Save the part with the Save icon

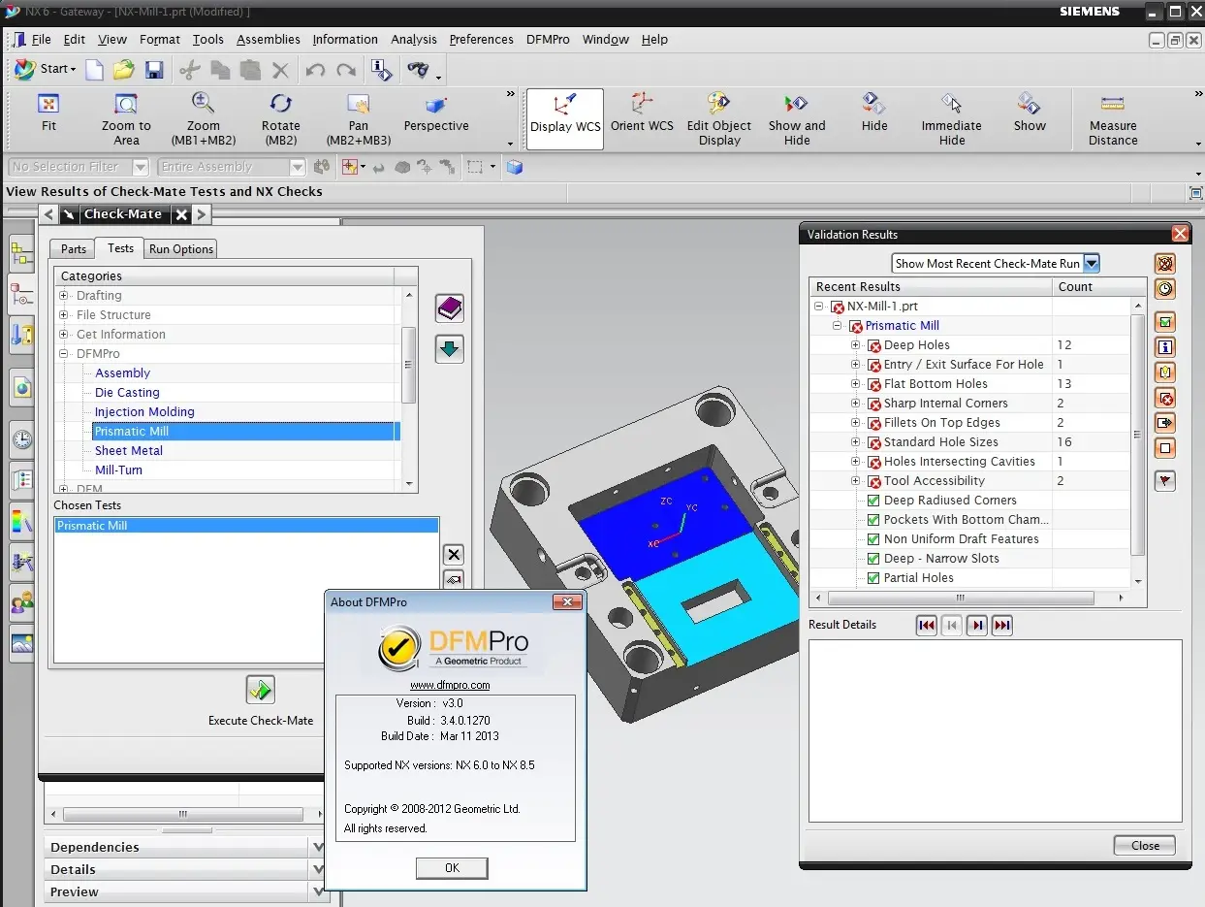[x=154, y=69]
